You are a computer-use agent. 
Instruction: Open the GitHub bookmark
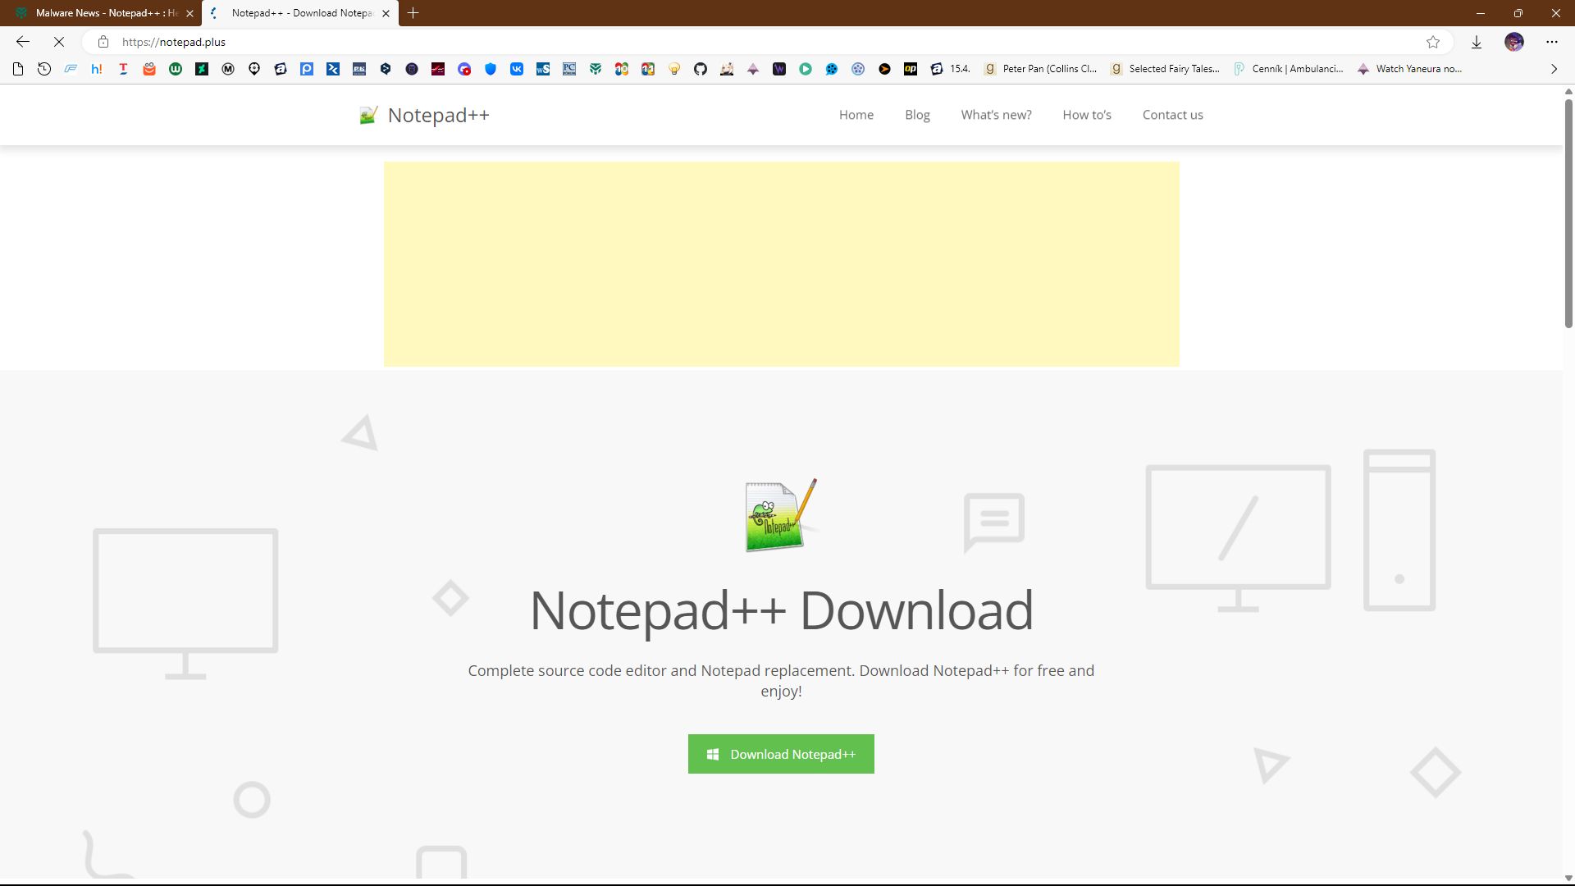701,69
